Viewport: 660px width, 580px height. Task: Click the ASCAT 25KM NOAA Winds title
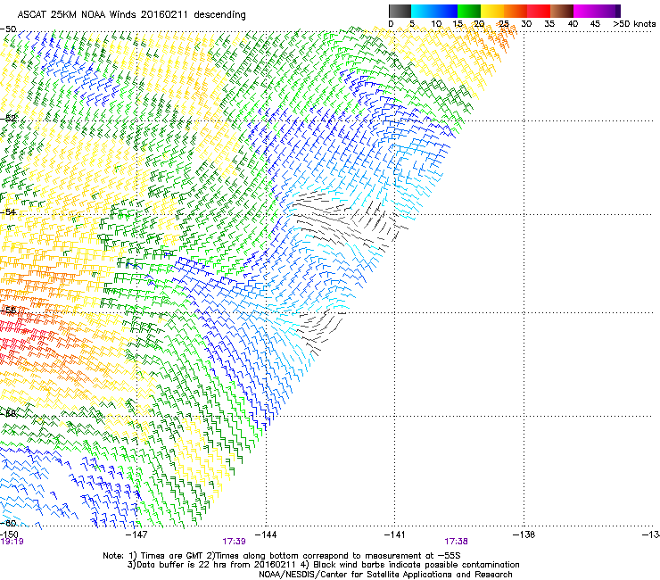tap(131, 15)
